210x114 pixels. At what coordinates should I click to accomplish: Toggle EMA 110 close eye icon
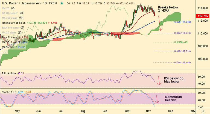coord(22,28)
